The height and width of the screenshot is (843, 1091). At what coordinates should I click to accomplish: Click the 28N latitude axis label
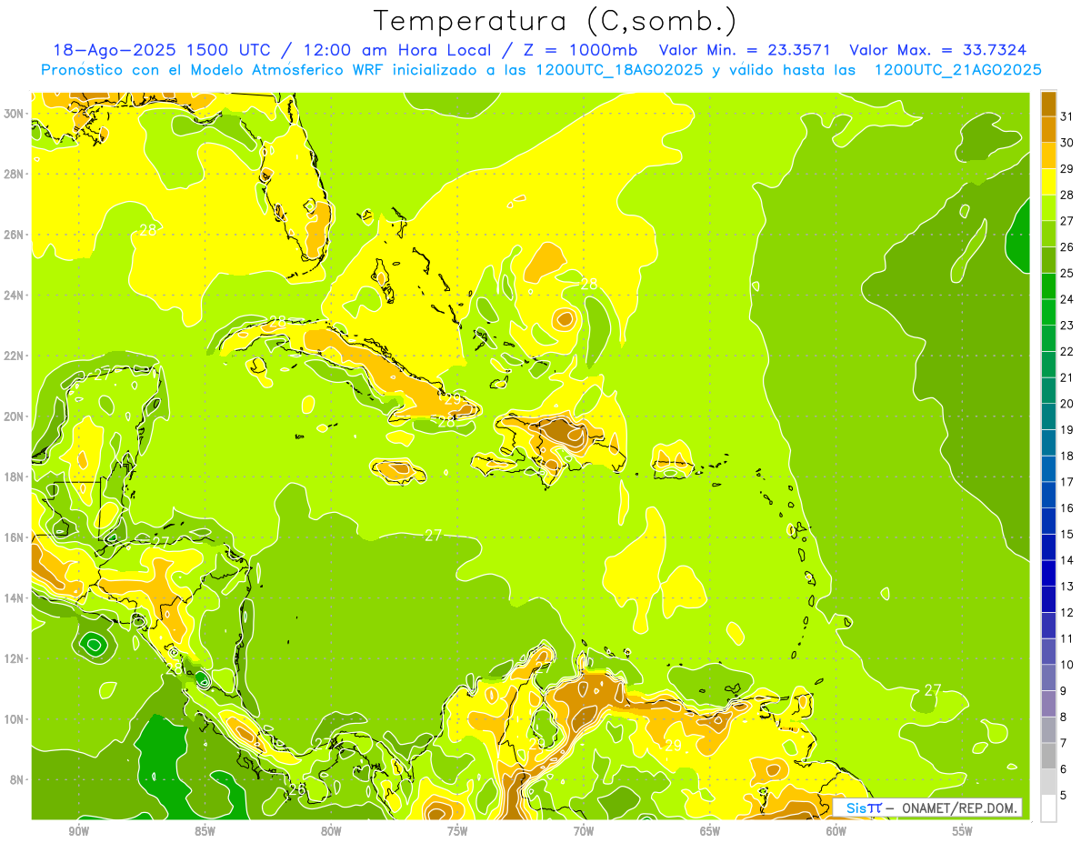pyautogui.click(x=15, y=174)
